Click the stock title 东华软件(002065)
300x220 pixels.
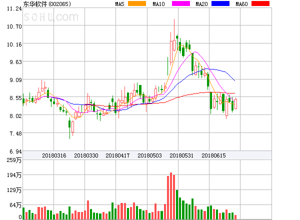click(47, 4)
